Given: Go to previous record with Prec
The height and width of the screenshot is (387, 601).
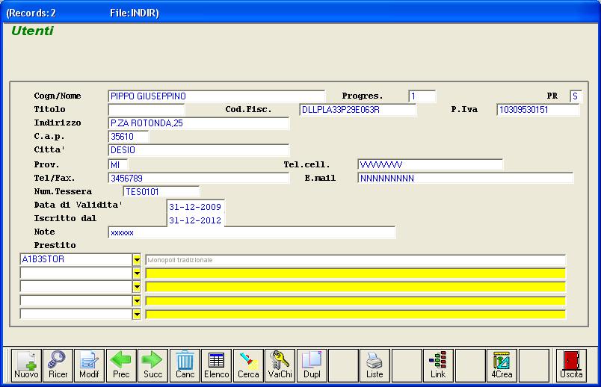Looking at the screenshot, I should 121,365.
